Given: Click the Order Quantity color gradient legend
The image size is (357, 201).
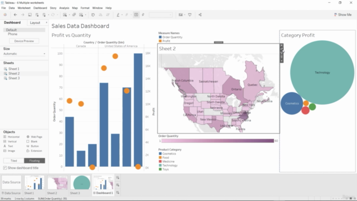Looking at the screenshot, I should 218,141.
